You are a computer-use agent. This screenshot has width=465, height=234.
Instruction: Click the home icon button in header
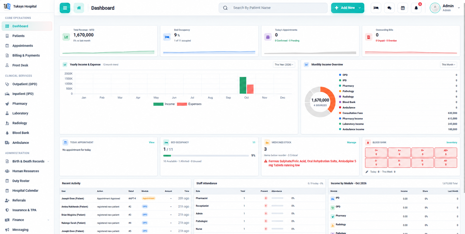79,8
